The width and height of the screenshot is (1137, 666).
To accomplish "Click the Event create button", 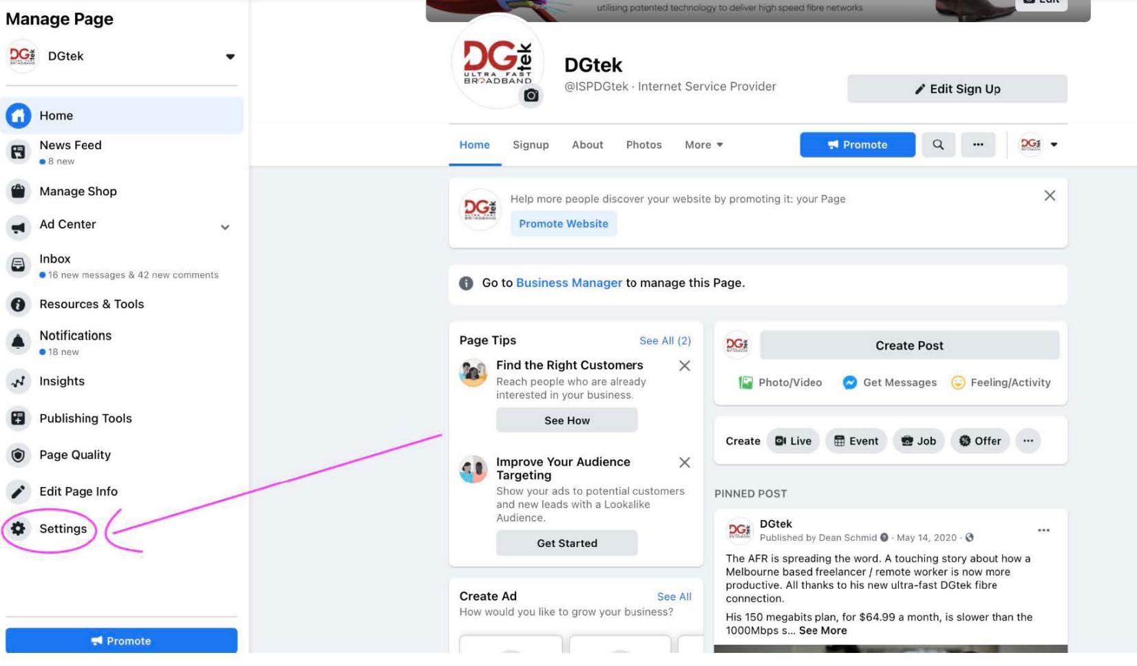I will pyautogui.click(x=856, y=441).
